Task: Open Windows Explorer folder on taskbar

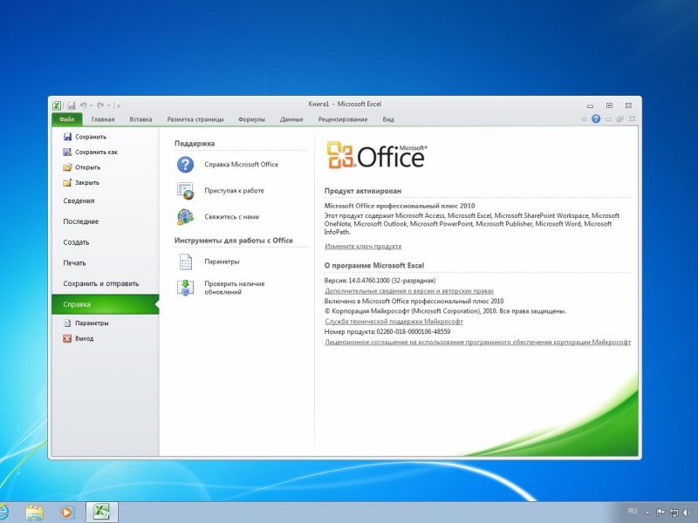Action: click(34, 513)
